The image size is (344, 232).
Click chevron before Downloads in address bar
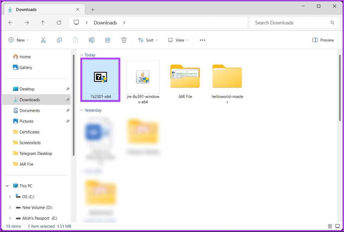tap(87, 23)
